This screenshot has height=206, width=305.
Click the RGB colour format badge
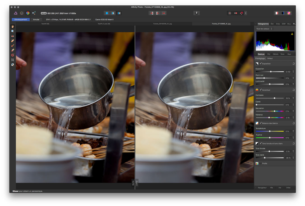pos(43,13)
